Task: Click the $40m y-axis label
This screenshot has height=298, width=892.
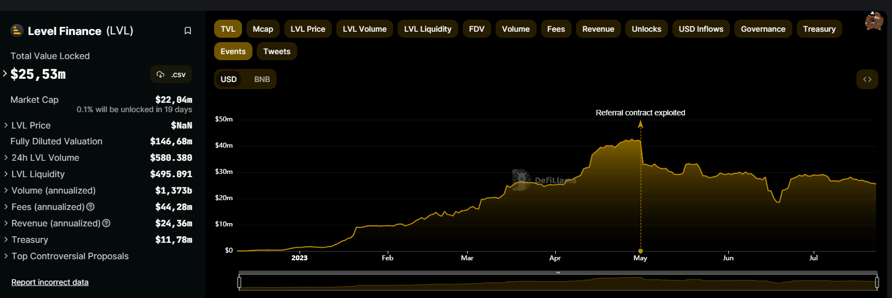Action: [x=224, y=145]
